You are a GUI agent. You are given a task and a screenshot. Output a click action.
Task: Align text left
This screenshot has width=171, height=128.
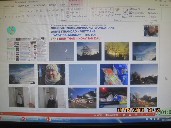[x=41, y=16]
